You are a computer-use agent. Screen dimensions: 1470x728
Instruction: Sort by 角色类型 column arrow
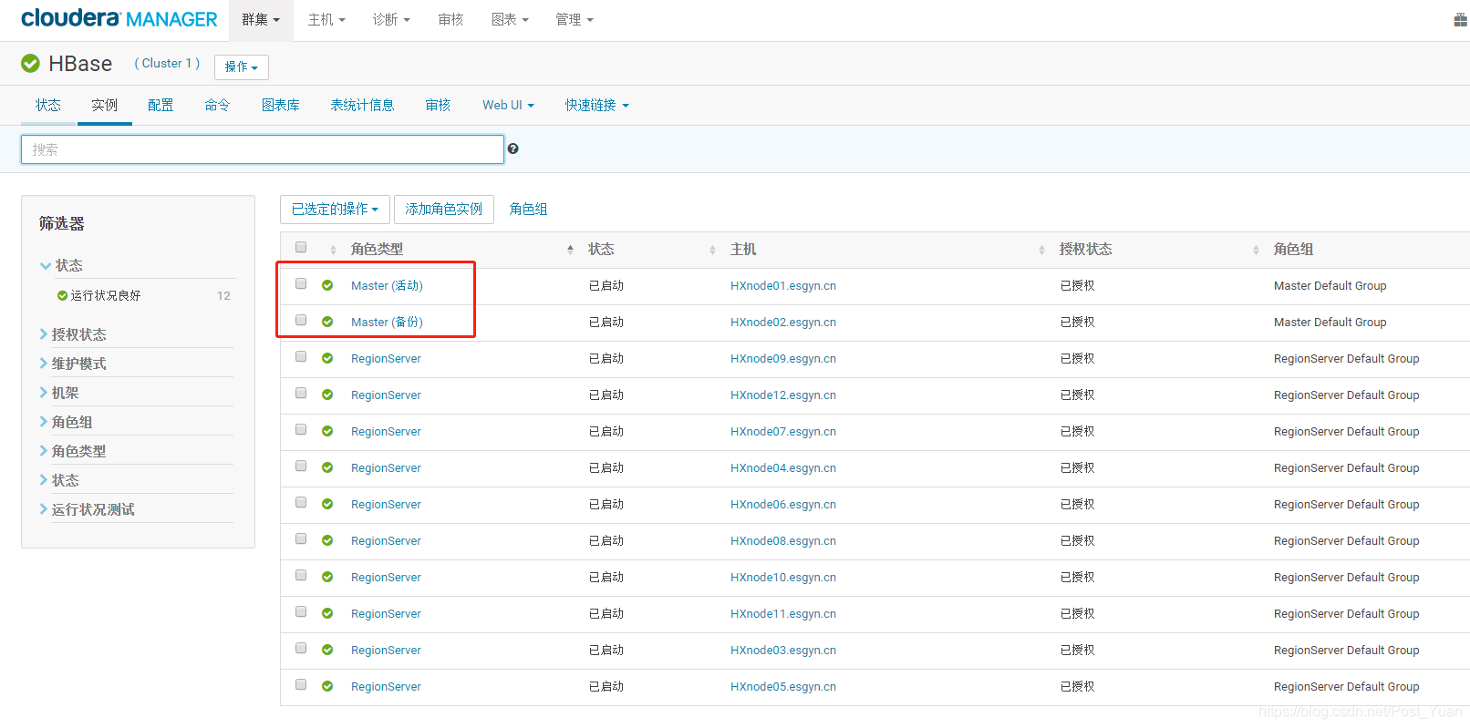[570, 249]
